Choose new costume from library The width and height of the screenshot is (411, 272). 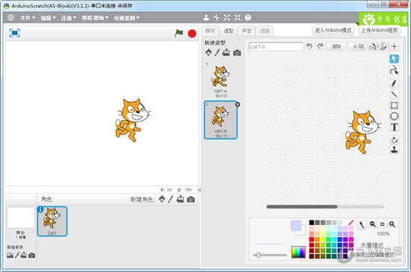[x=208, y=52]
